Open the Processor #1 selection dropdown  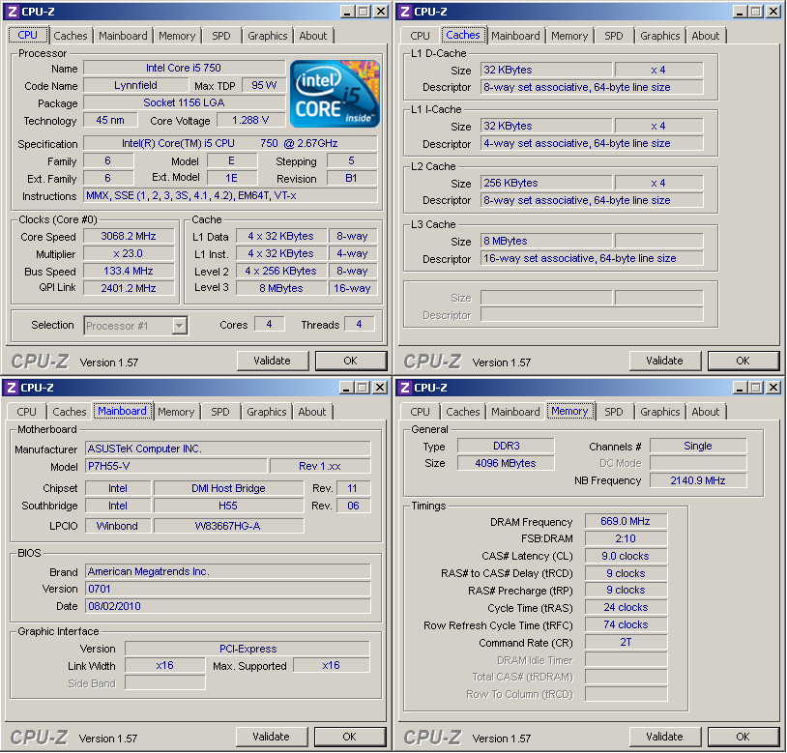[180, 326]
